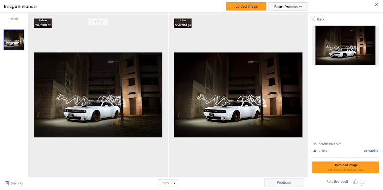The image size is (383, 190).
Task: Open the 100% zoom dropdown
Action: click(x=168, y=183)
